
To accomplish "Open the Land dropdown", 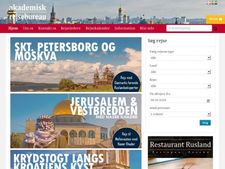I will 180,72.
